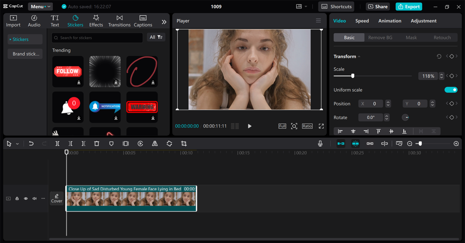The height and width of the screenshot is (243, 465).
Task: Click the capture frame focus icon in player
Action: click(294, 126)
